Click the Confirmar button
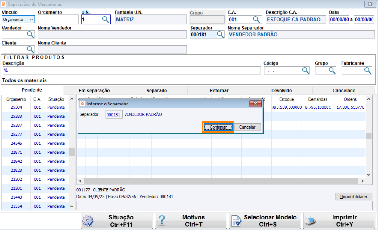 point(218,127)
